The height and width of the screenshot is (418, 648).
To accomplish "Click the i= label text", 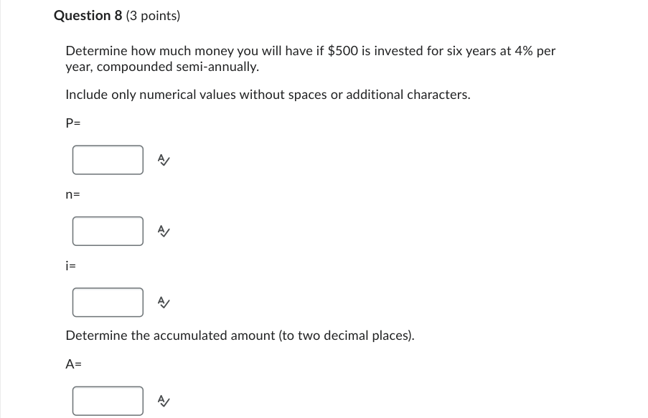I will tap(70, 265).
